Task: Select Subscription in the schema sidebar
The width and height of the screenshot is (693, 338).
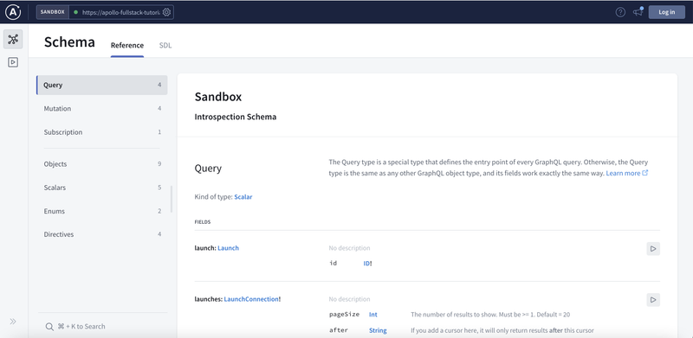Action: point(102,132)
